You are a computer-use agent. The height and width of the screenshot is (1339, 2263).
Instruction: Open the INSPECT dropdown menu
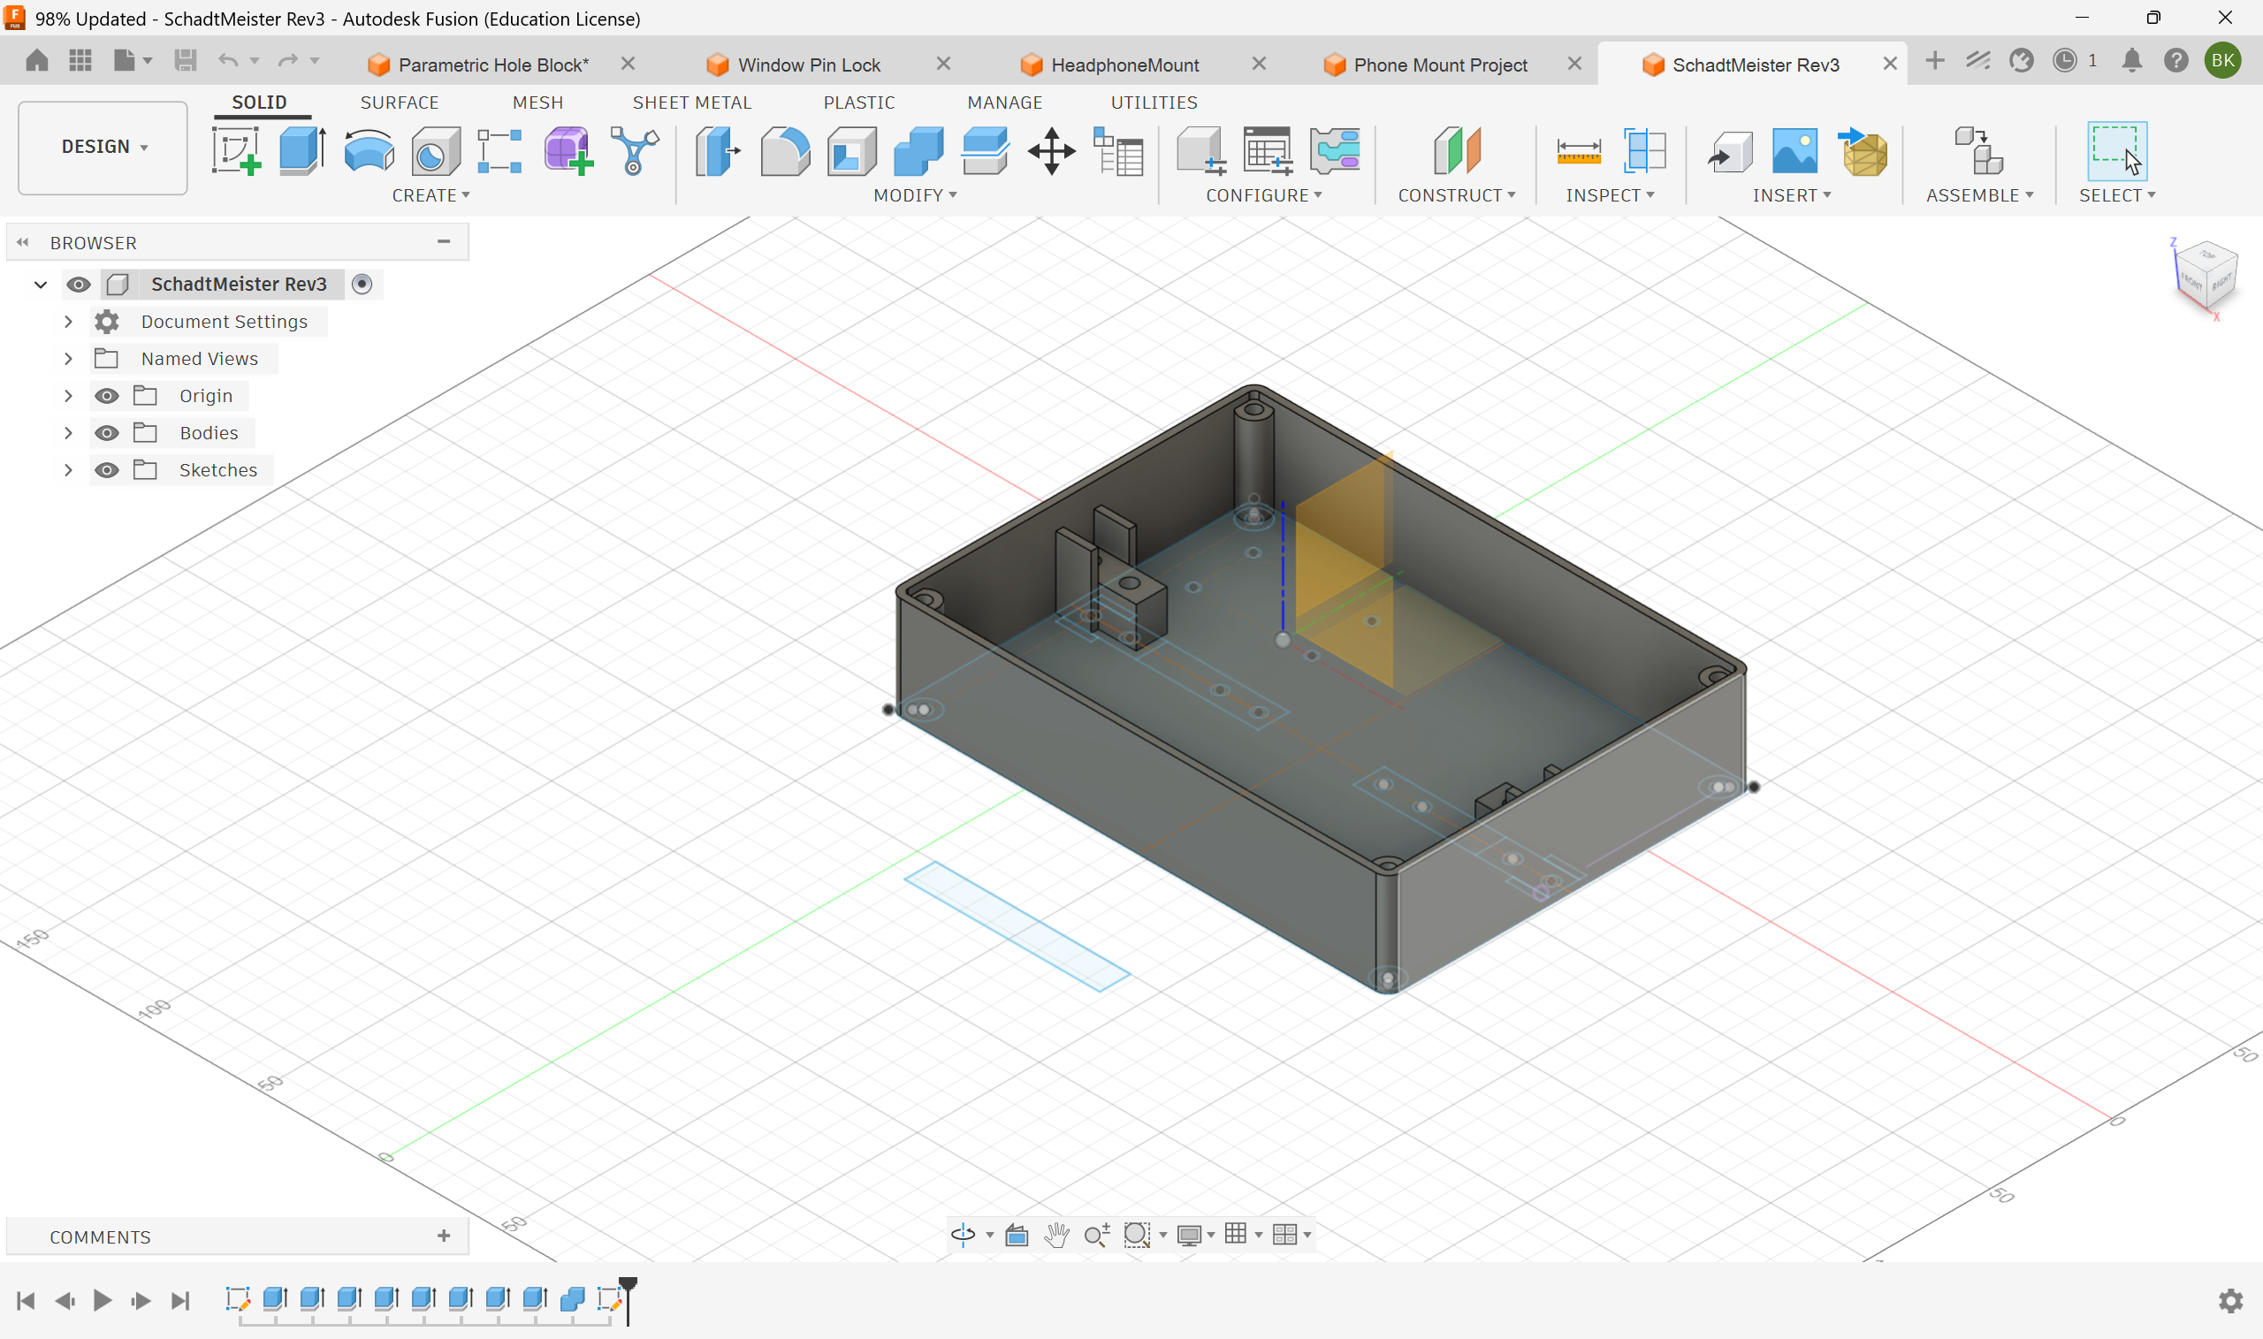pyautogui.click(x=1610, y=196)
